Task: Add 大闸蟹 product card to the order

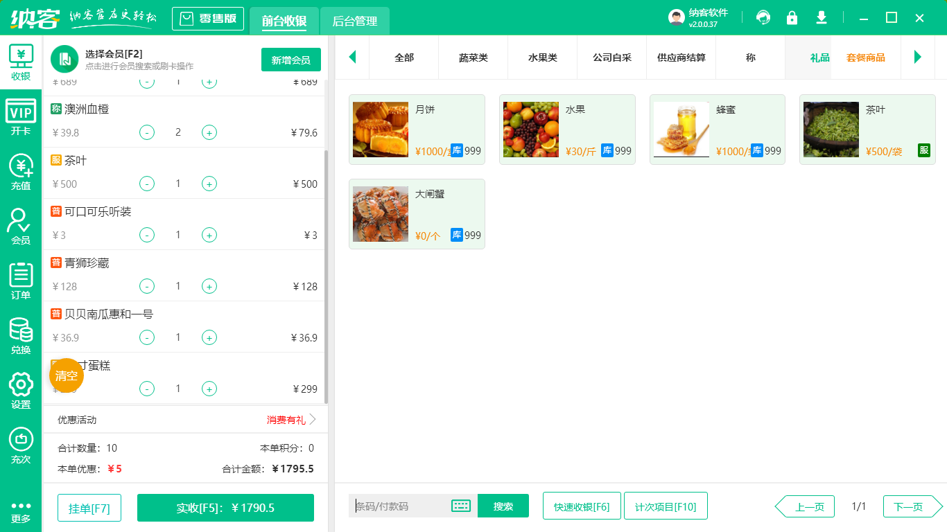Action: [417, 213]
